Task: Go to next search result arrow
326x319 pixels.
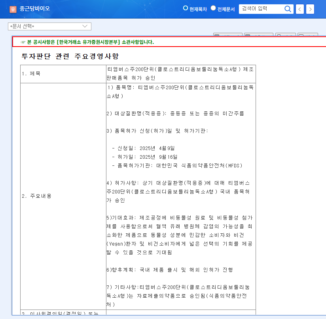Action: point(310,9)
